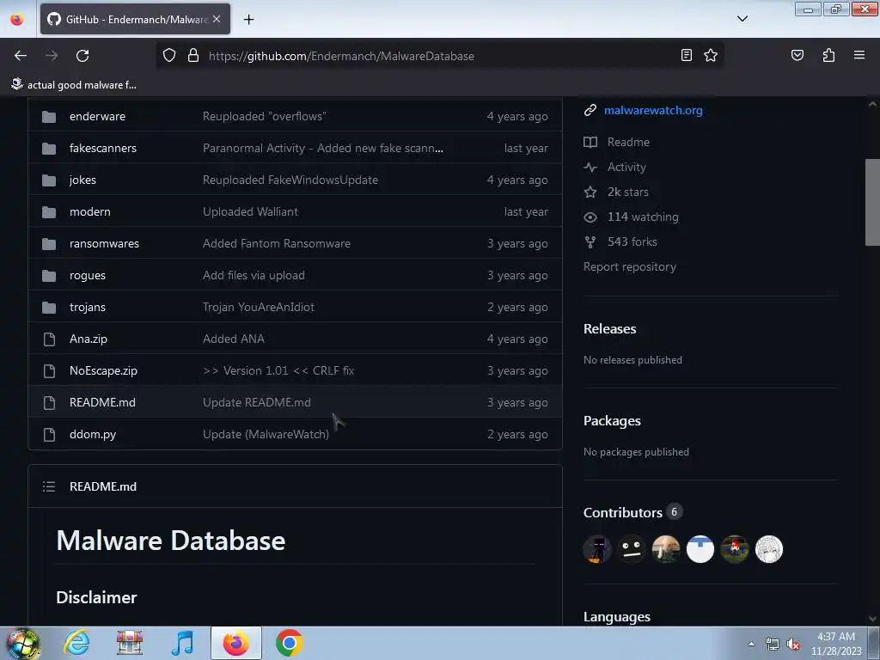Image resolution: width=880 pixels, height=660 pixels.
Task: Open the fakescanners folder
Action: point(103,148)
